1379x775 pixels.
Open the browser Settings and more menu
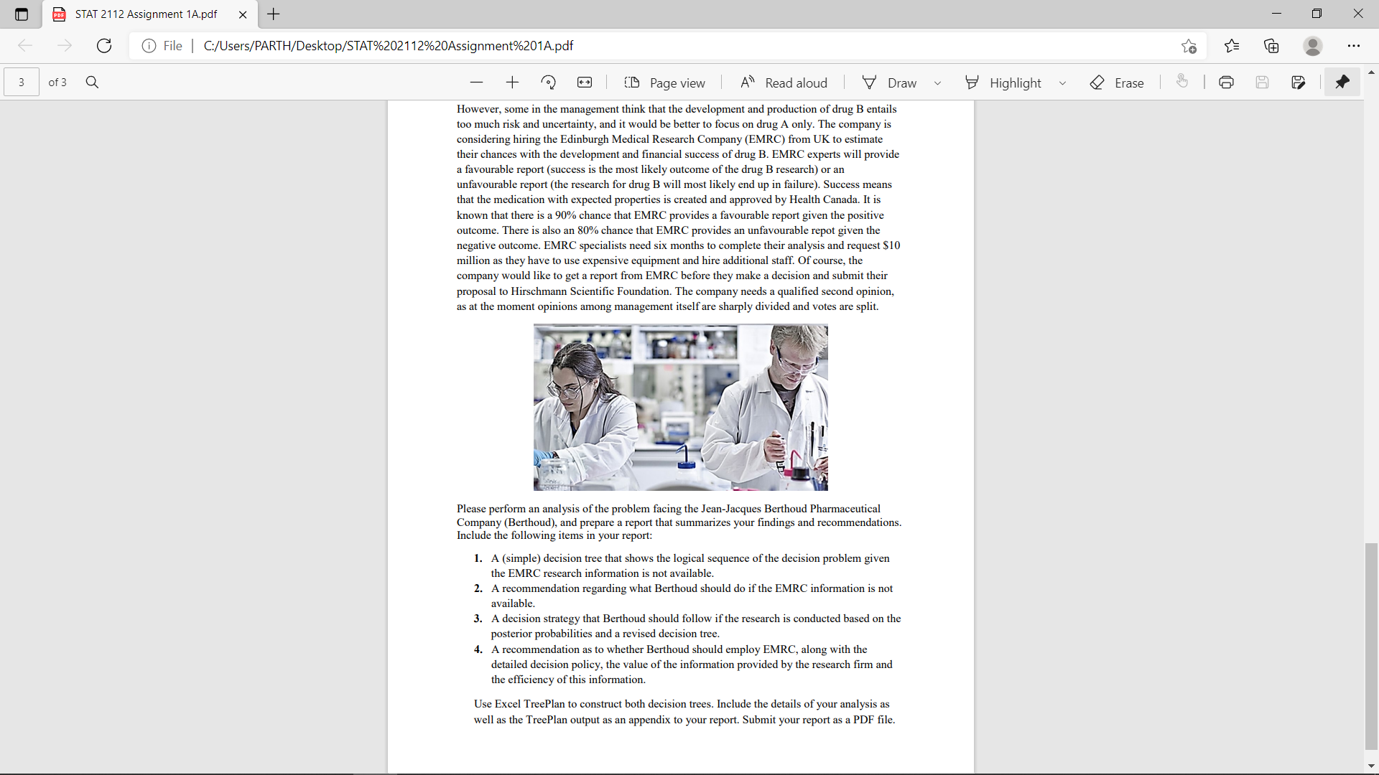pos(1353,46)
